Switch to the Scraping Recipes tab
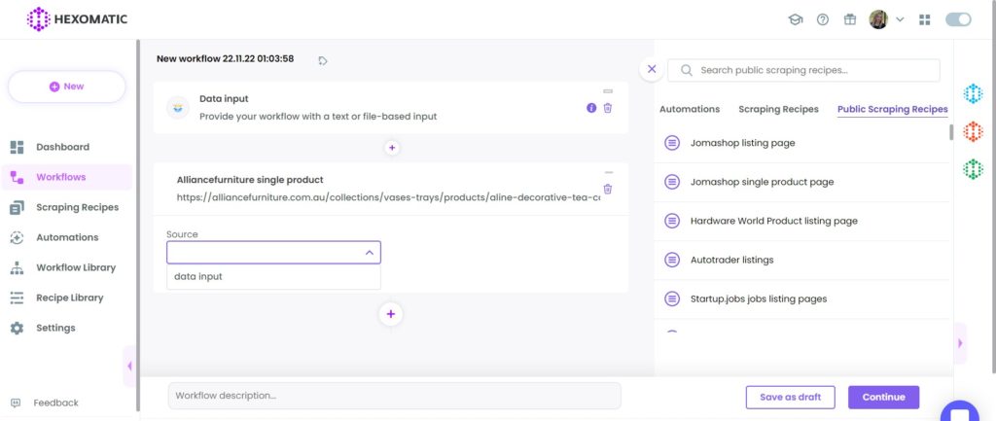996x421 pixels. [778, 109]
